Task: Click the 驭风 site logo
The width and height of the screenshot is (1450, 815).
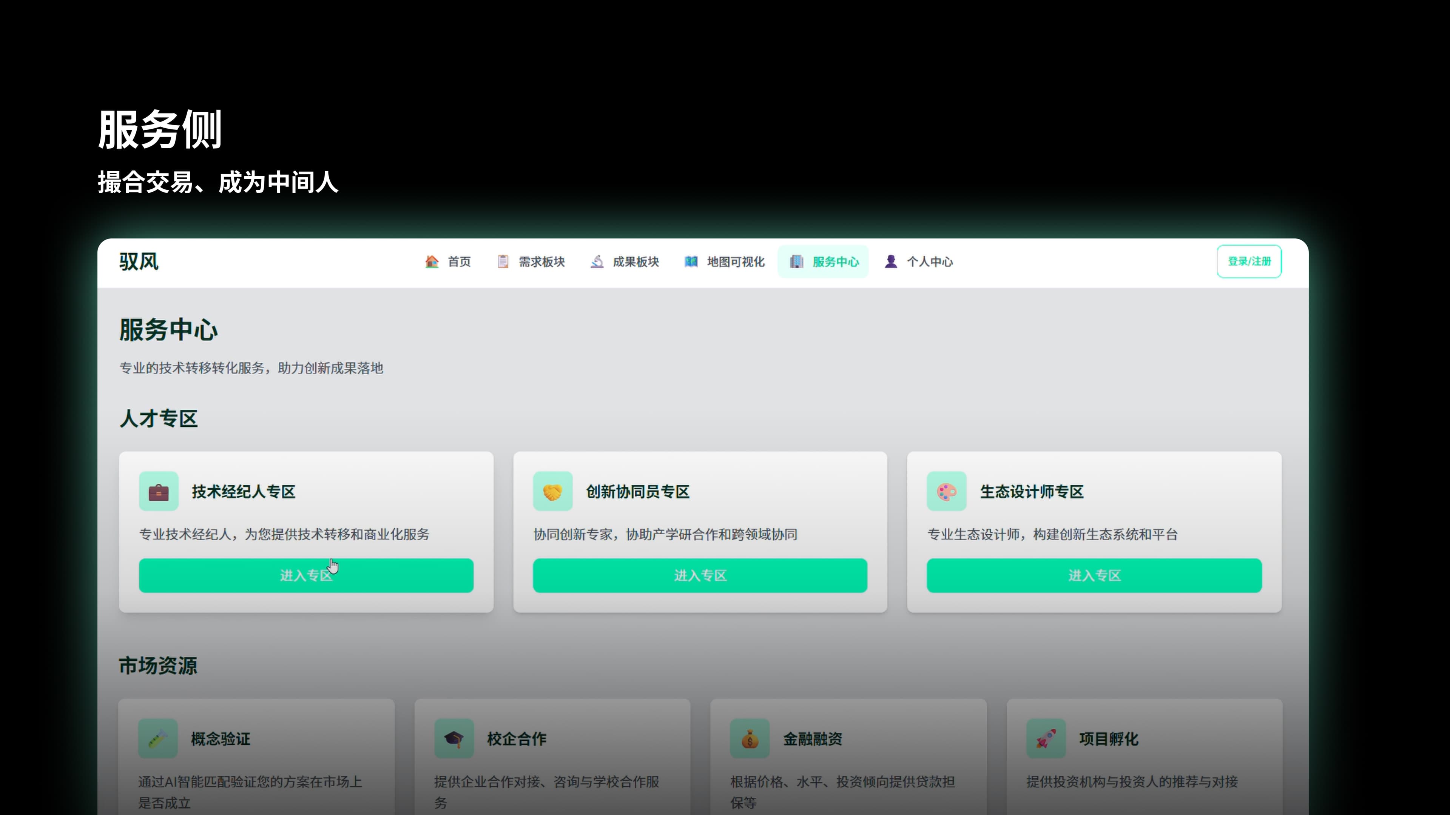Action: 139,261
